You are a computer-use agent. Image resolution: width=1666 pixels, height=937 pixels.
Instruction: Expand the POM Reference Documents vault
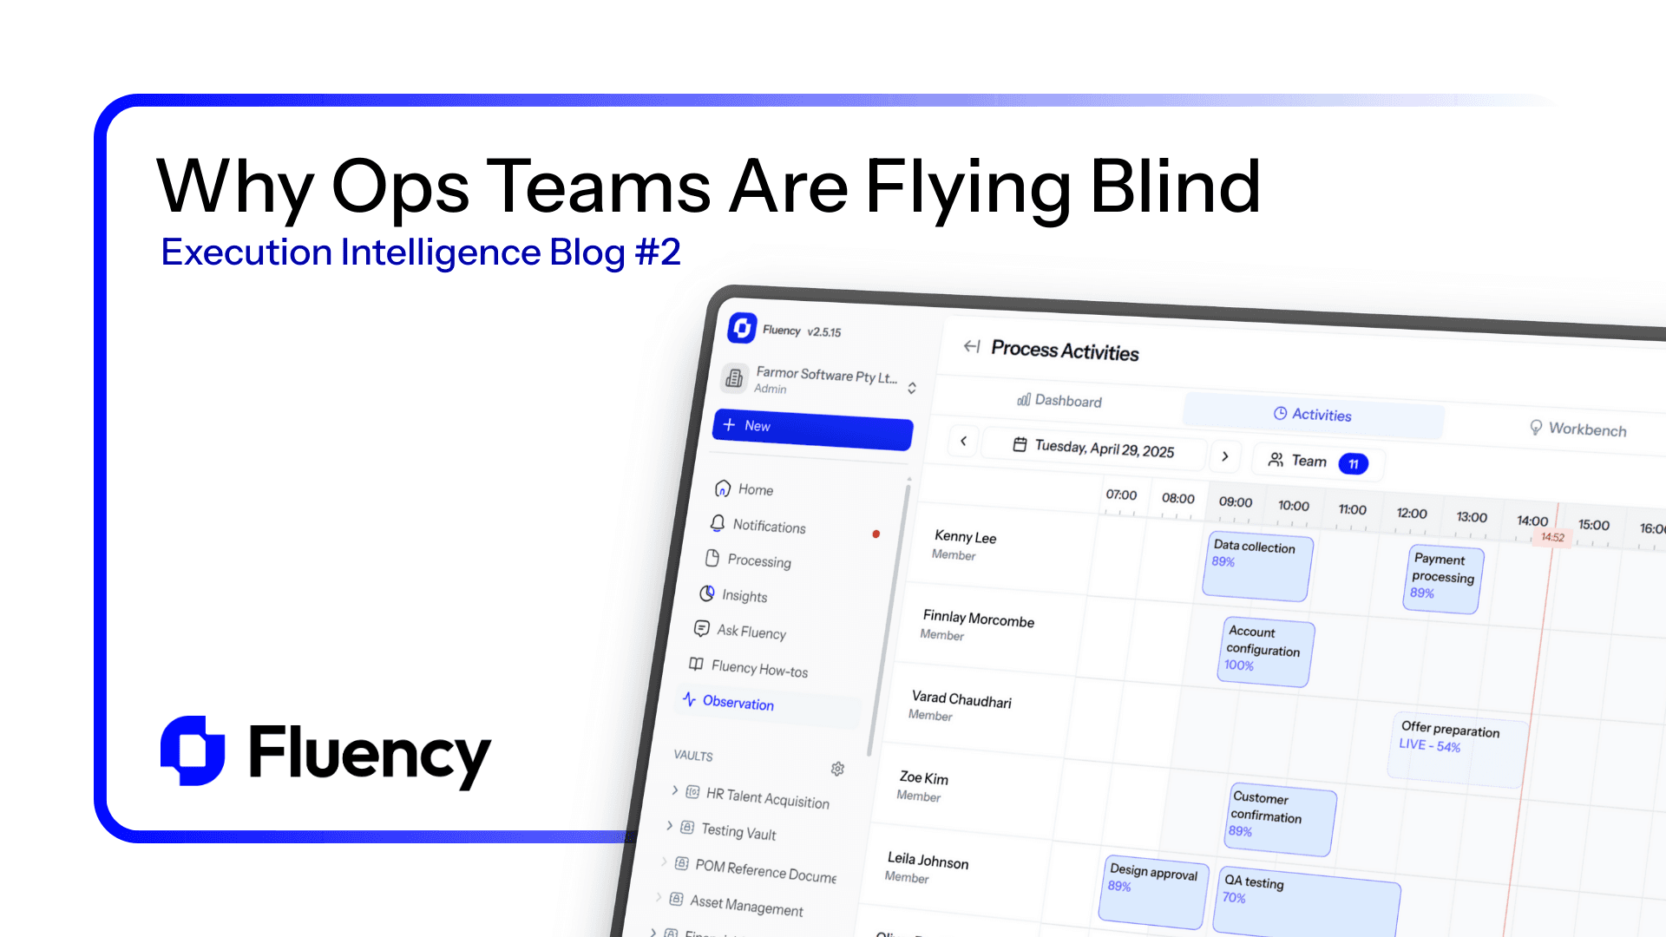tap(664, 862)
